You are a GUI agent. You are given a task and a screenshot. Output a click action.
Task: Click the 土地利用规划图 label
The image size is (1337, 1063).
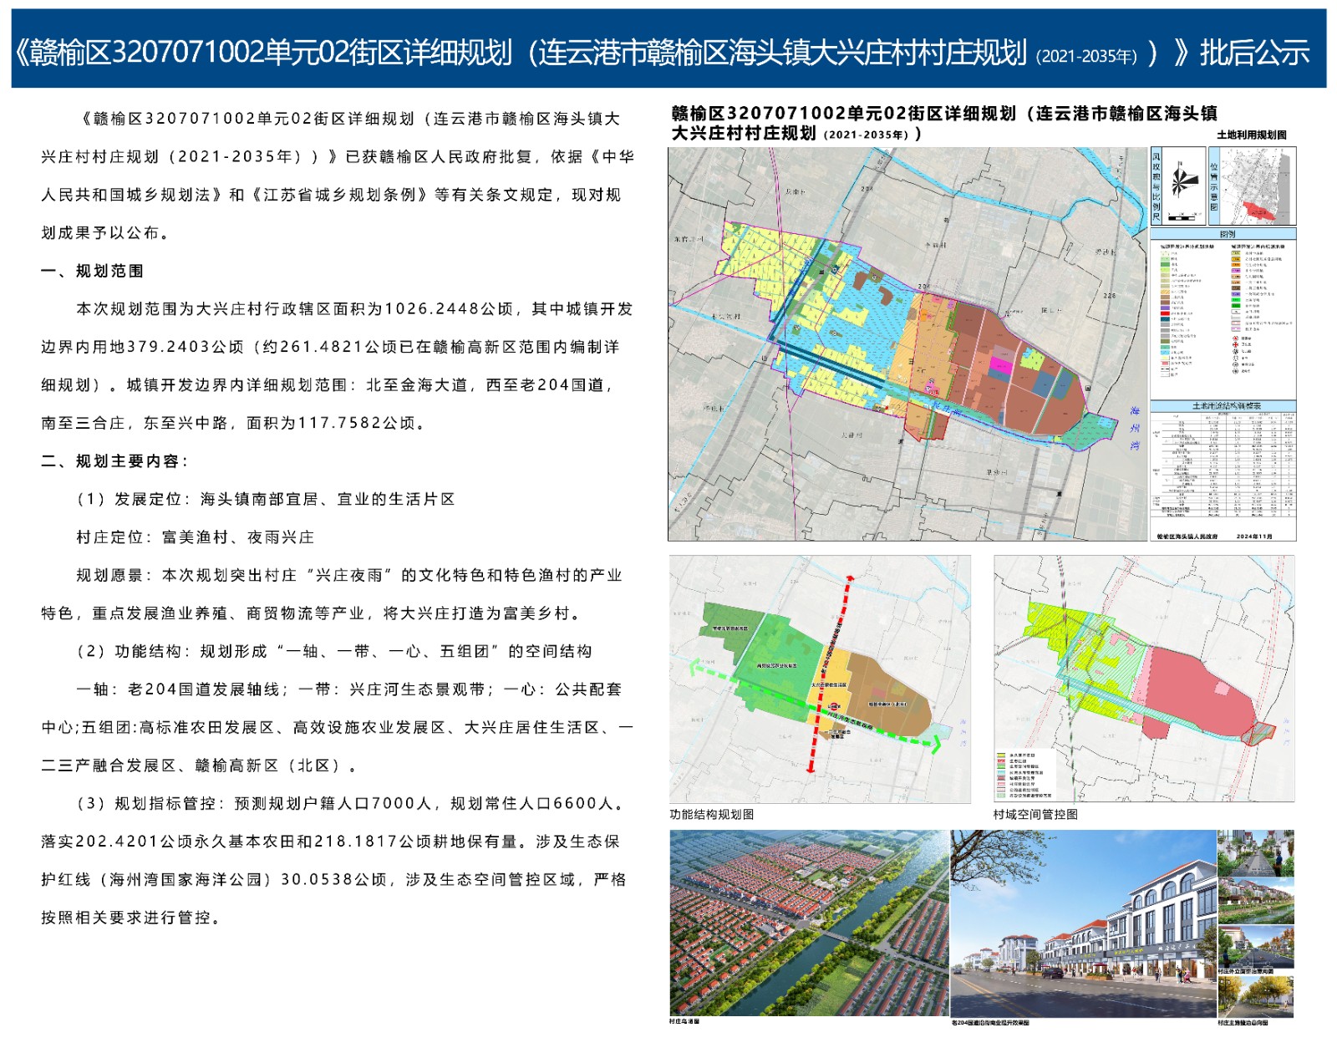point(1252,135)
